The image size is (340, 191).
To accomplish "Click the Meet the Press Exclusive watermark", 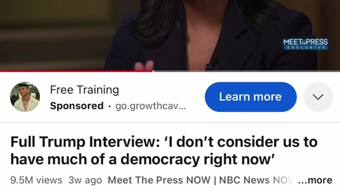I will click(x=305, y=44).
